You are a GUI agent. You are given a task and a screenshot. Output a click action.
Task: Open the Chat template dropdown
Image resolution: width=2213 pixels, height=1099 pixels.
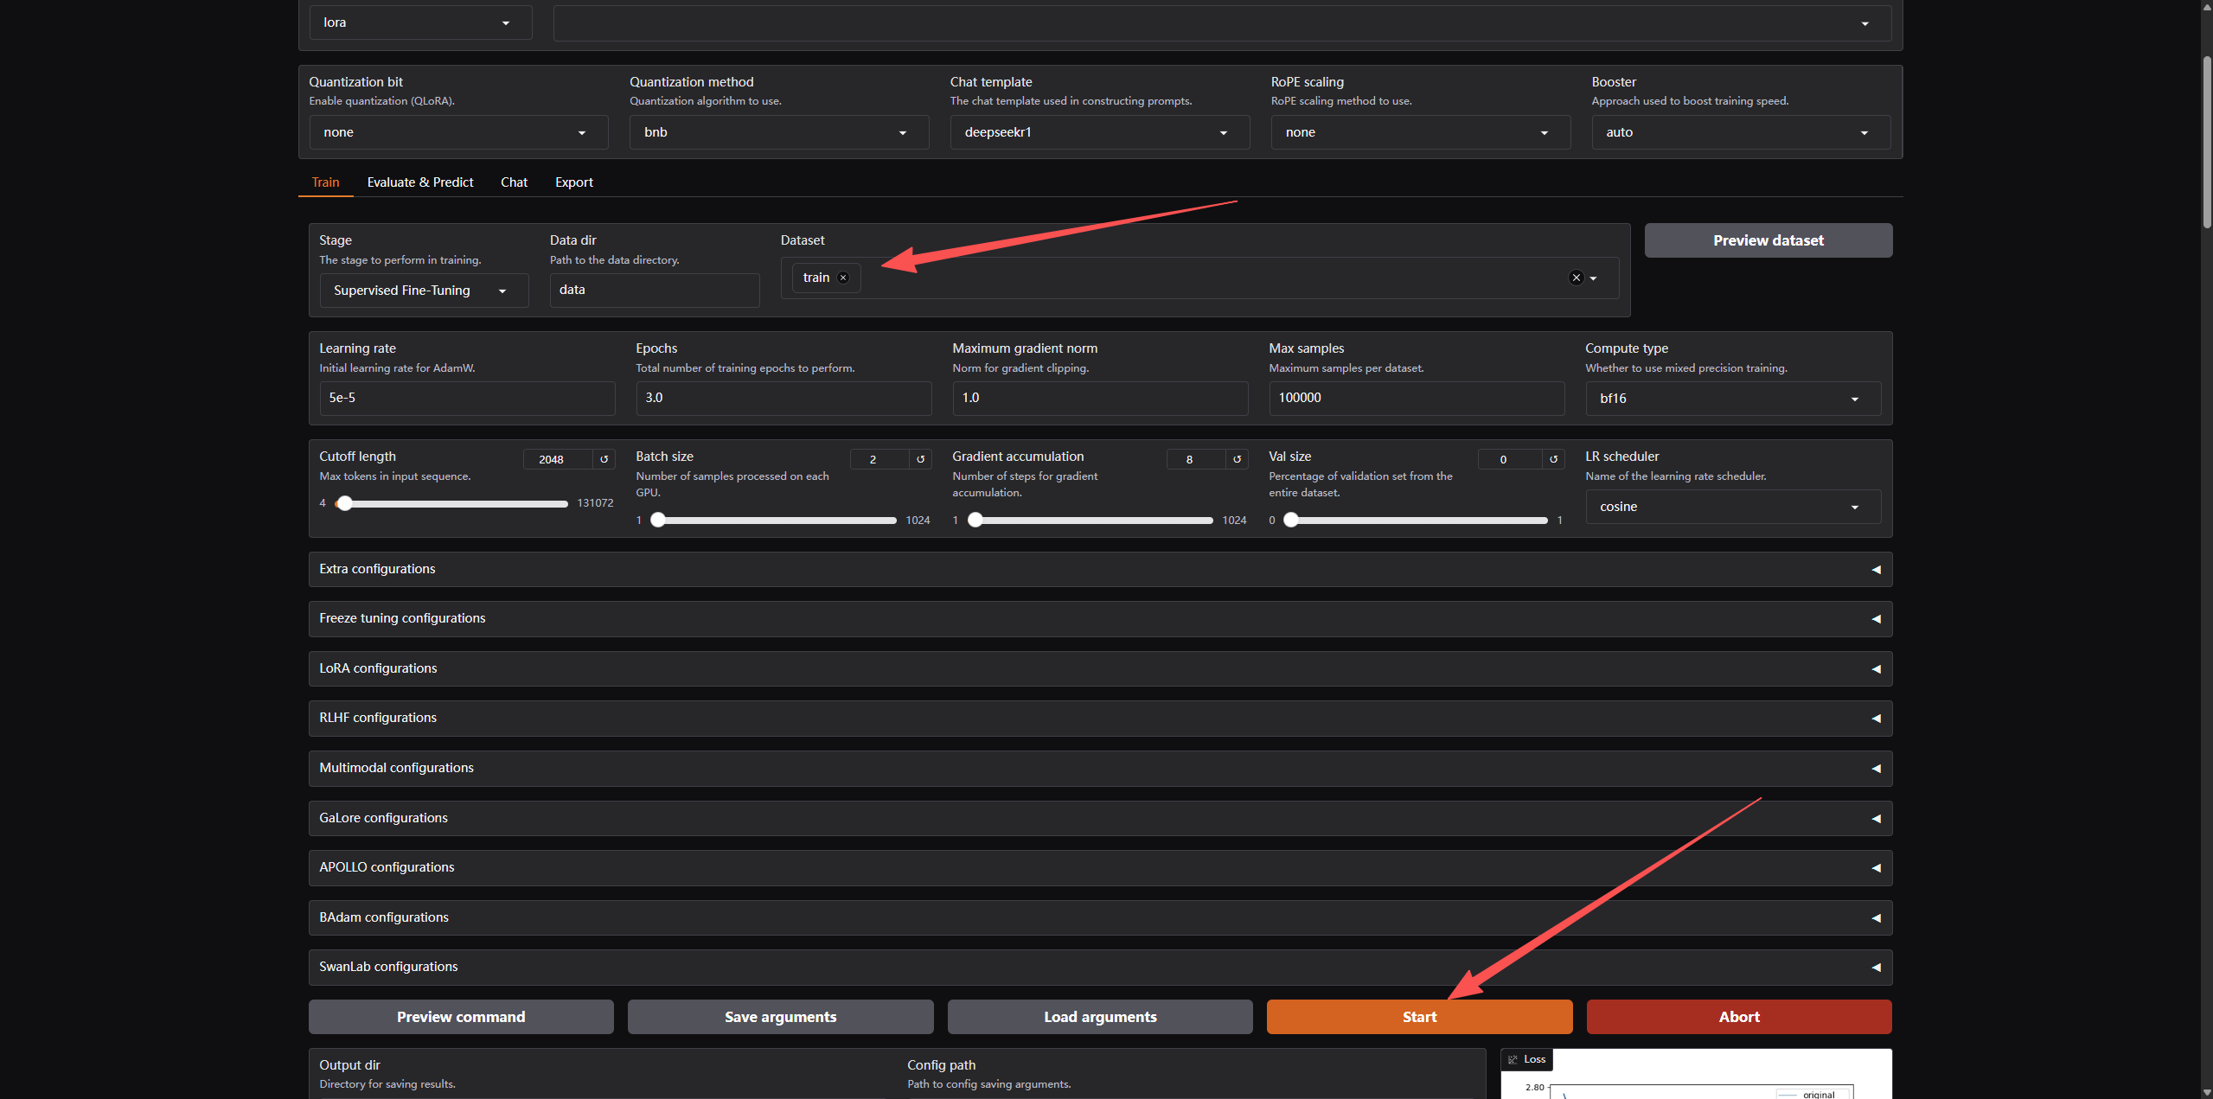tap(1099, 132)
